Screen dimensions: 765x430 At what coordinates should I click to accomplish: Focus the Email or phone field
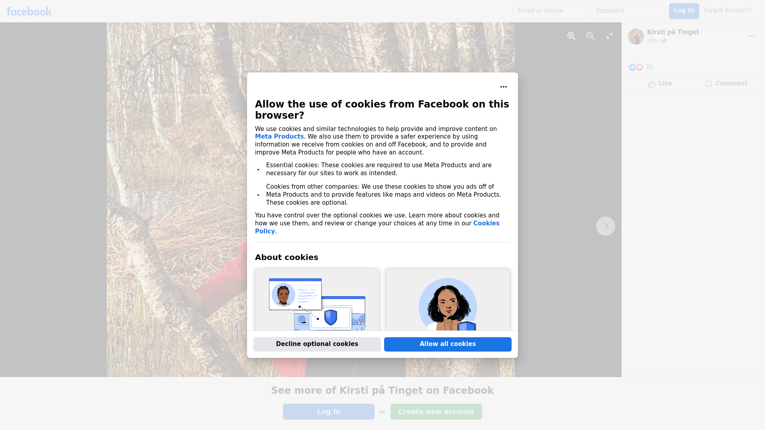(x=550, y=11)
